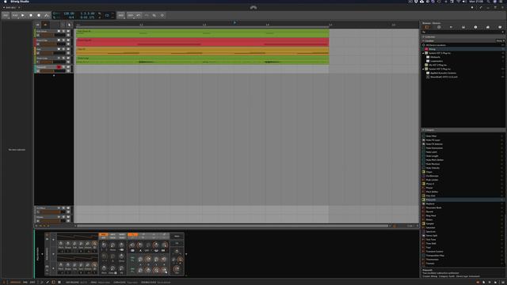Viewport: 507px width, 285px height.
Task: Select Organ in the category list
Action: click(x=463, y=172)
